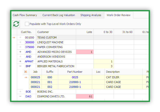The height and width of the screenshot is (112, 160).
Task: Open job link 000025
Action: (x=36, y=77)
